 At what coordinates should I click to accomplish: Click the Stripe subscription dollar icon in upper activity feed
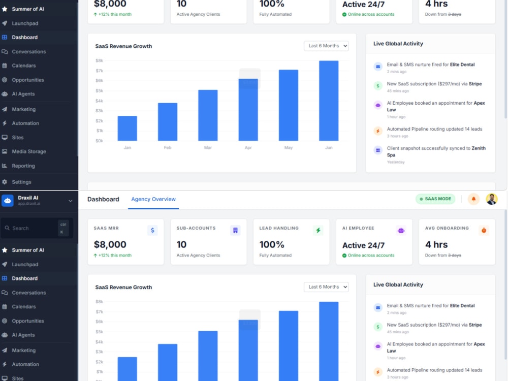coord(378,86)
